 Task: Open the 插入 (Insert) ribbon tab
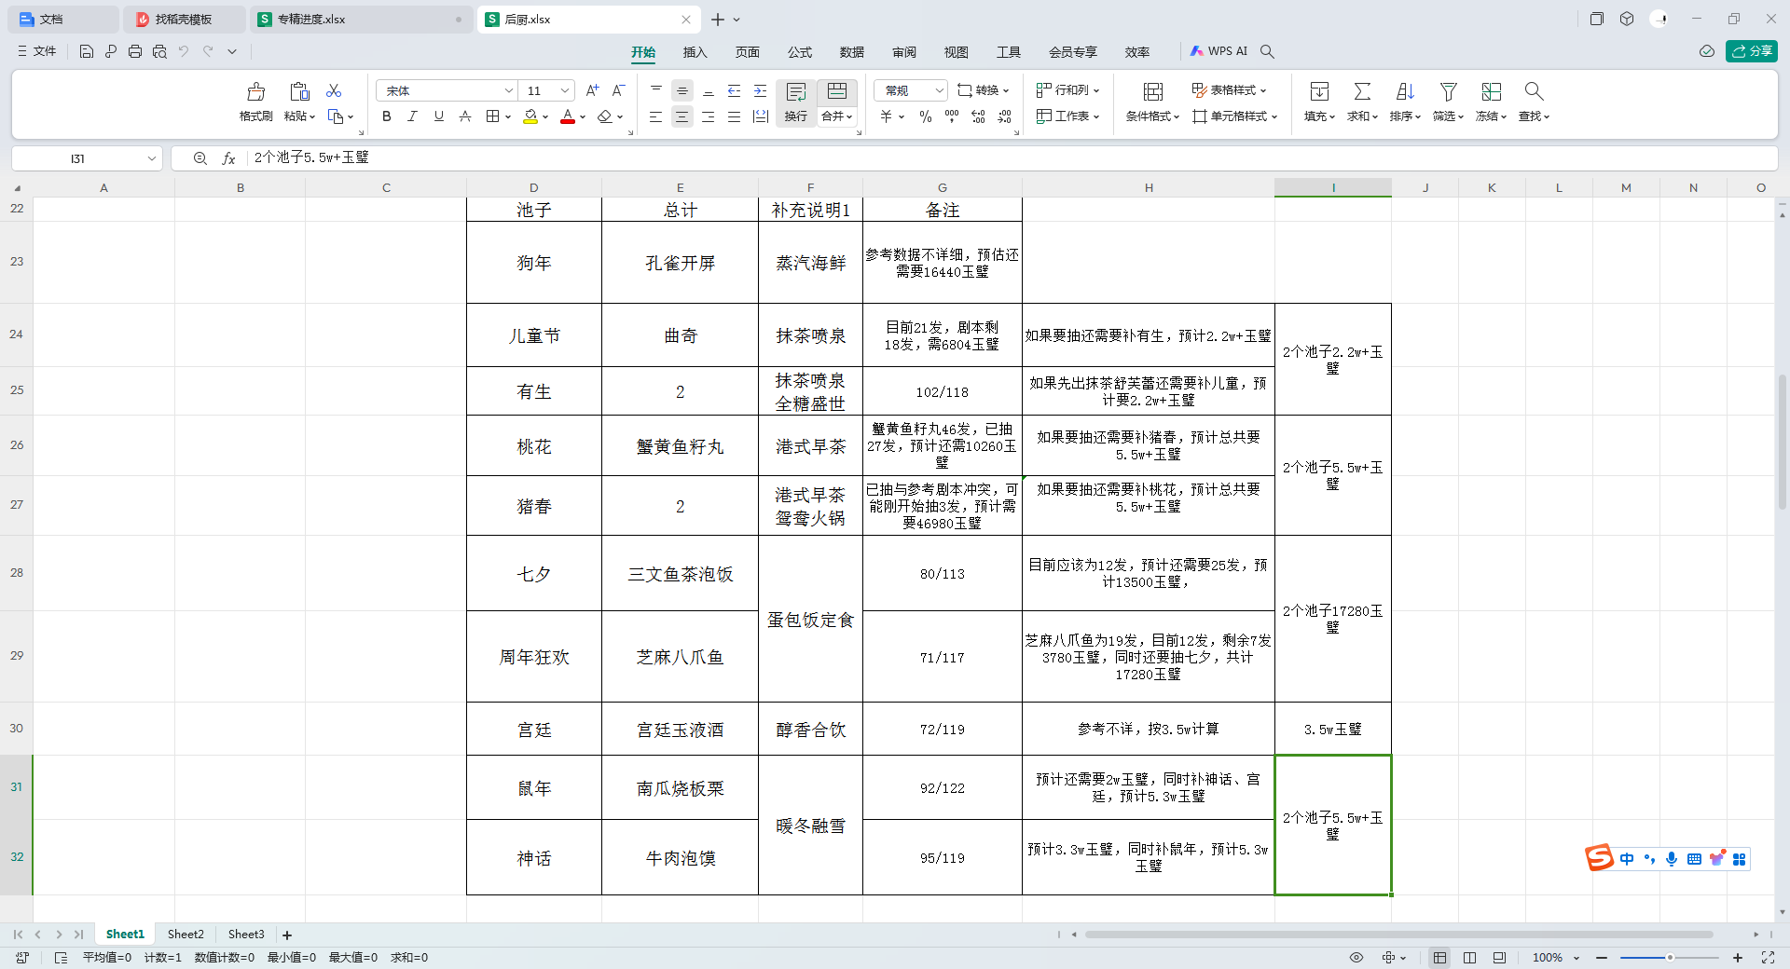(x=695, y=52)
